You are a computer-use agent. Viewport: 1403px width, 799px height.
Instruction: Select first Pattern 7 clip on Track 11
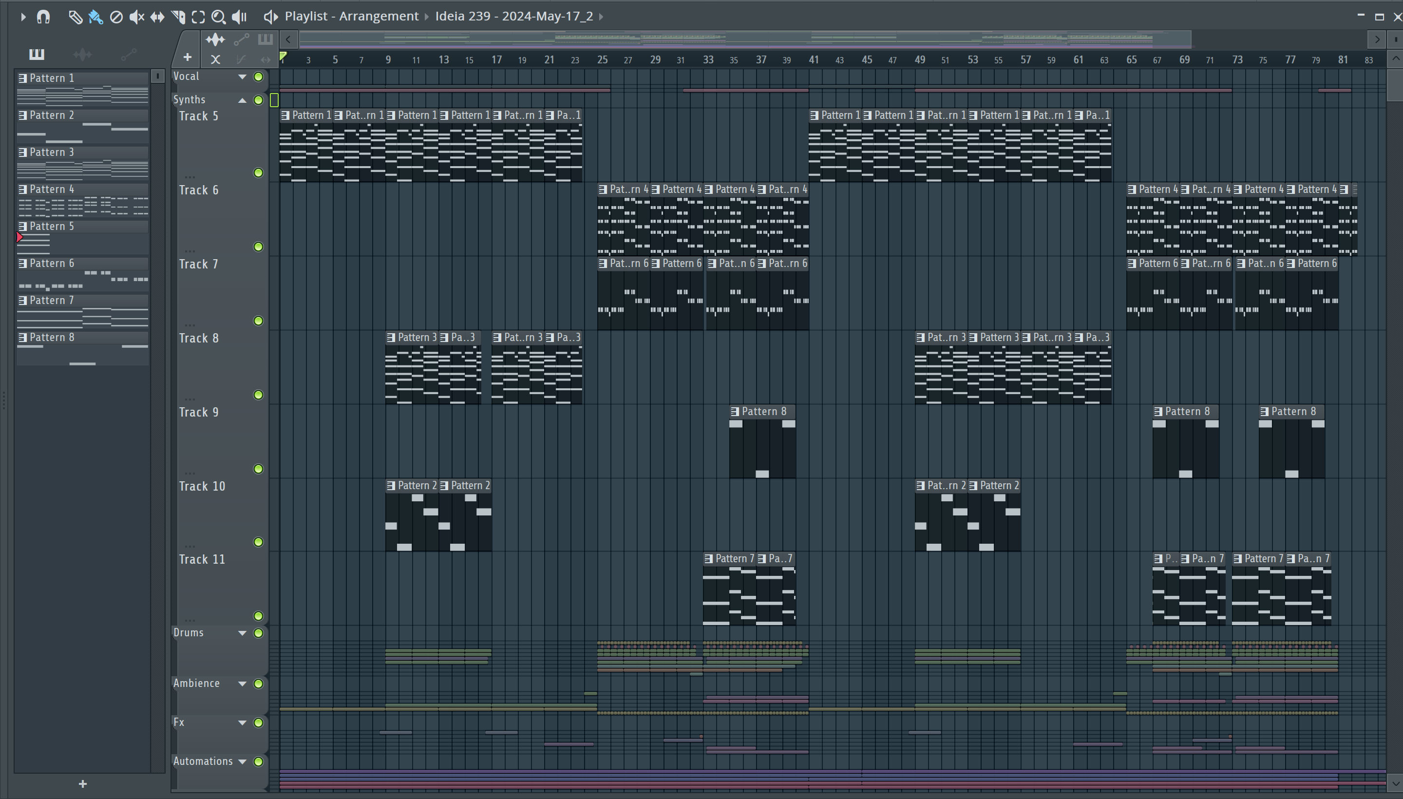pyautogui.click(x=729, y=589)
